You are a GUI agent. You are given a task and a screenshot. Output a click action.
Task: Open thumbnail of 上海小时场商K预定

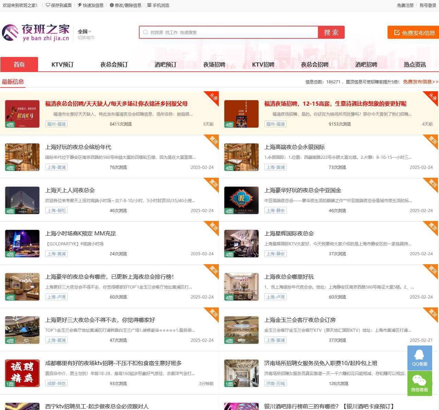click(x=22, y=244)
